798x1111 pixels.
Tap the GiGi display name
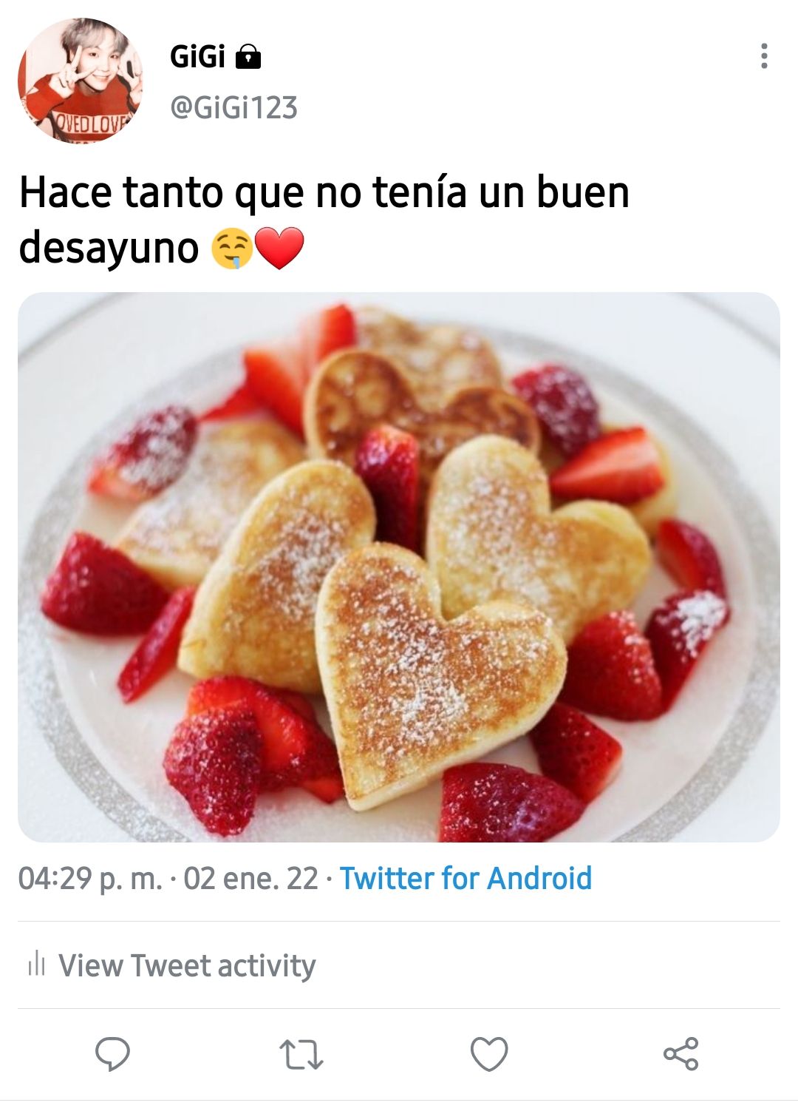coord(197,56)
